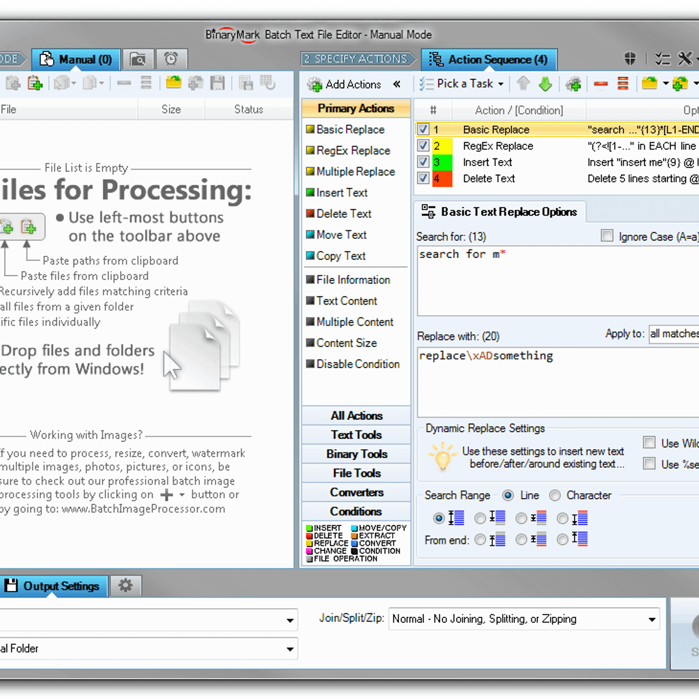Image resolution: width=699 pixels, height=699 pixels.
Task: Click the paste paths from clipboard icon
Action: tap(35, 83)
